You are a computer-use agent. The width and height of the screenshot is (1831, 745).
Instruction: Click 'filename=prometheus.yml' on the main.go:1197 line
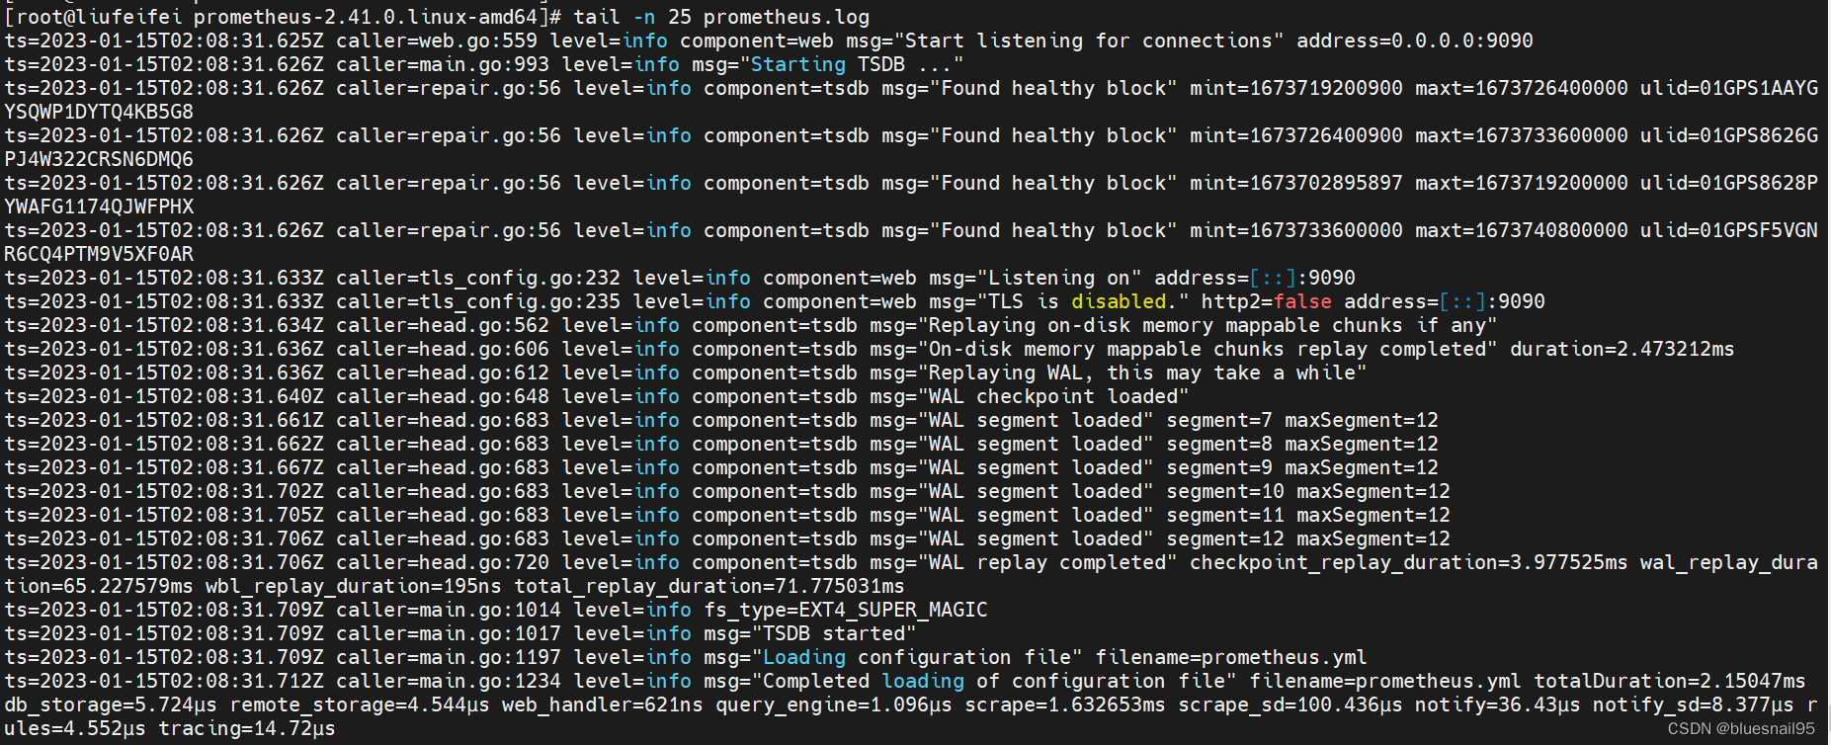(1230, 657)
